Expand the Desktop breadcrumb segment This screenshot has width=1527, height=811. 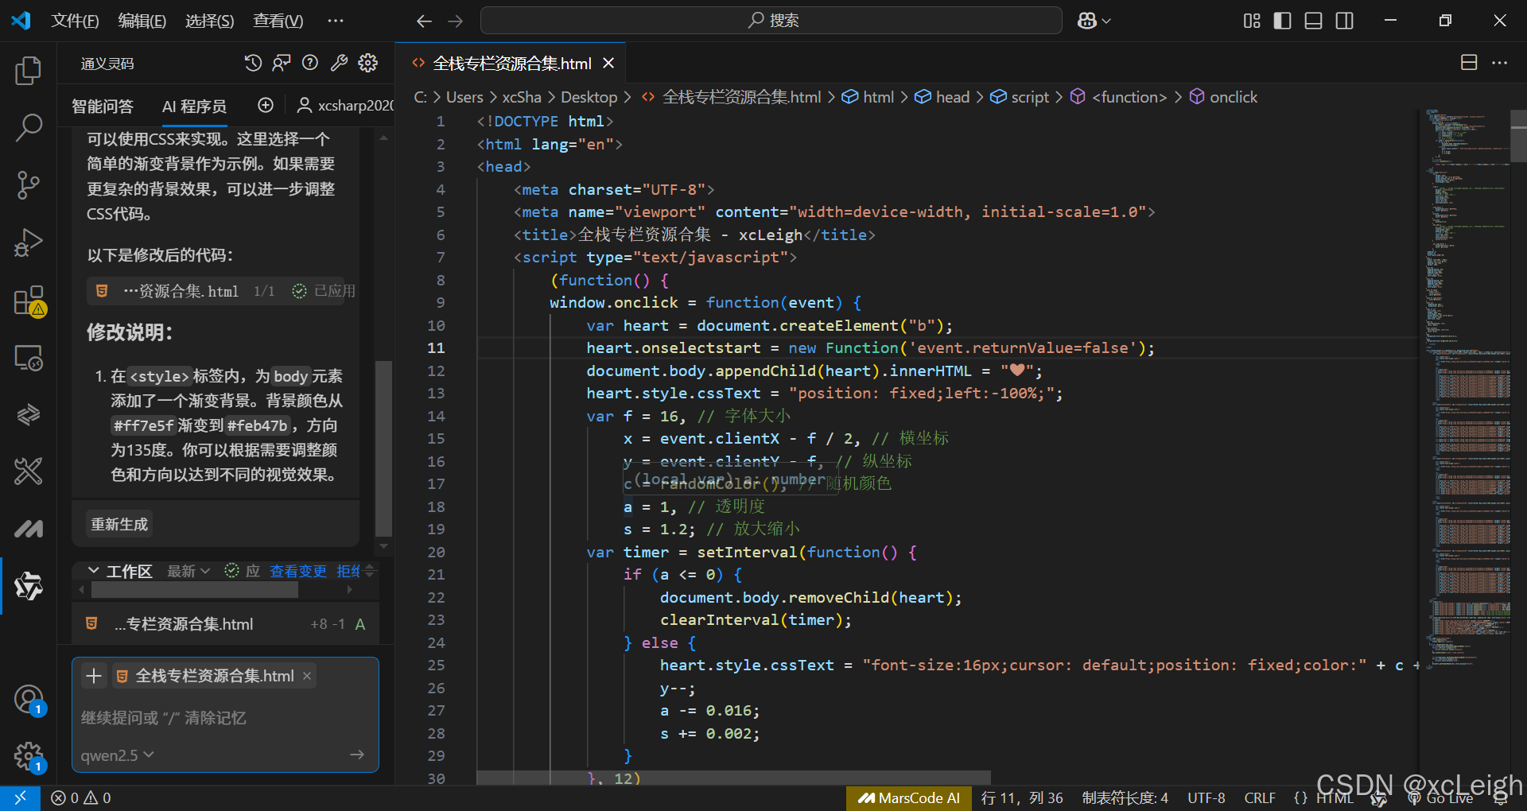(x=589, y=97)
